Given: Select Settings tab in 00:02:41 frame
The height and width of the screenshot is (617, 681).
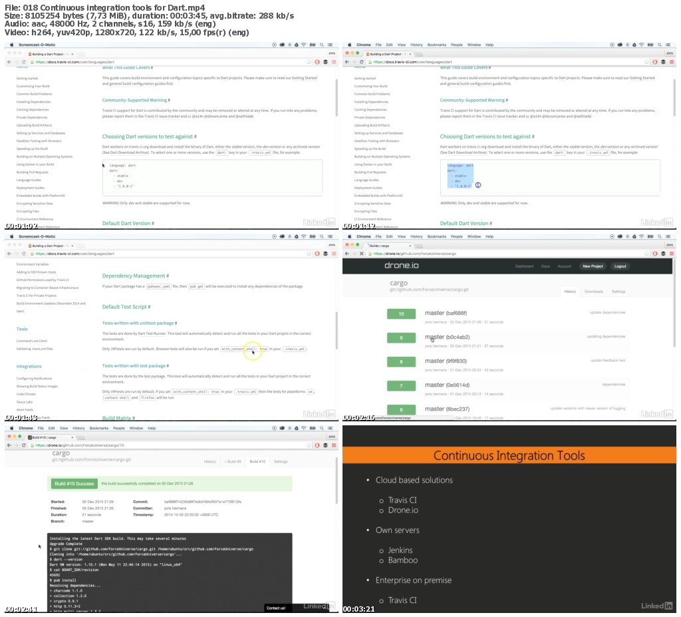Looking at the screenshot, I should coord(281,461).
